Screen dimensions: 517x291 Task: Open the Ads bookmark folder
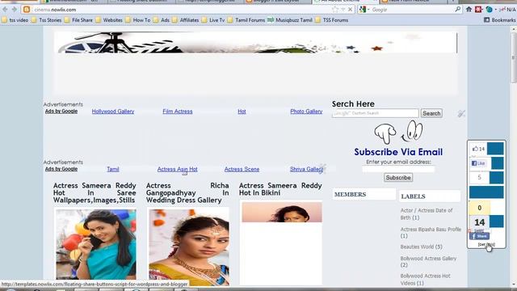(x=162, y=20)
